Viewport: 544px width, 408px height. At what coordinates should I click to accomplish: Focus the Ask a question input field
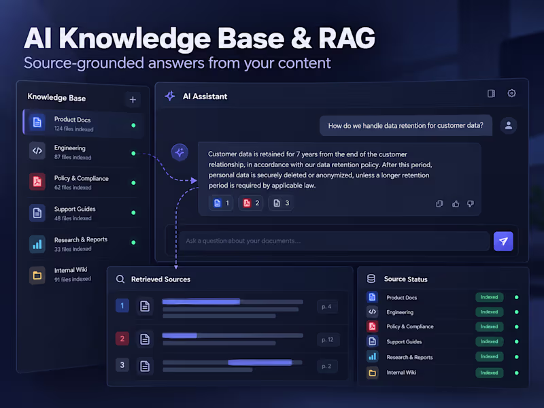point(334,241)
